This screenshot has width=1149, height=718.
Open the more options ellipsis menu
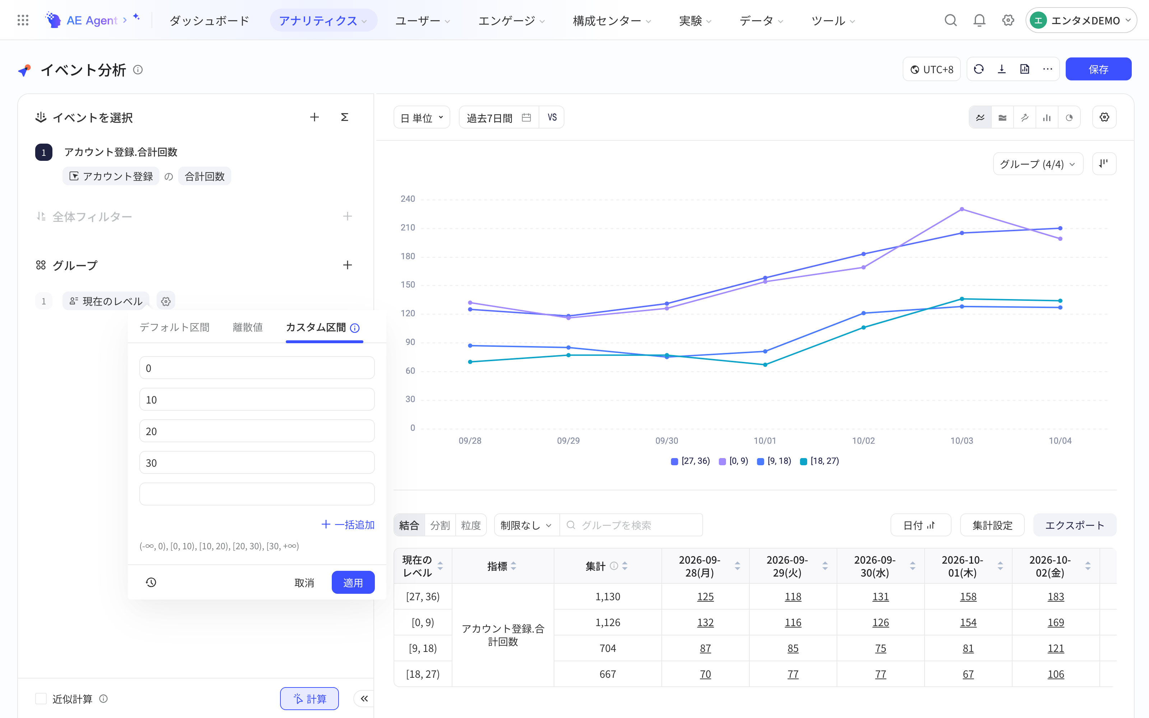(1048, 69)
